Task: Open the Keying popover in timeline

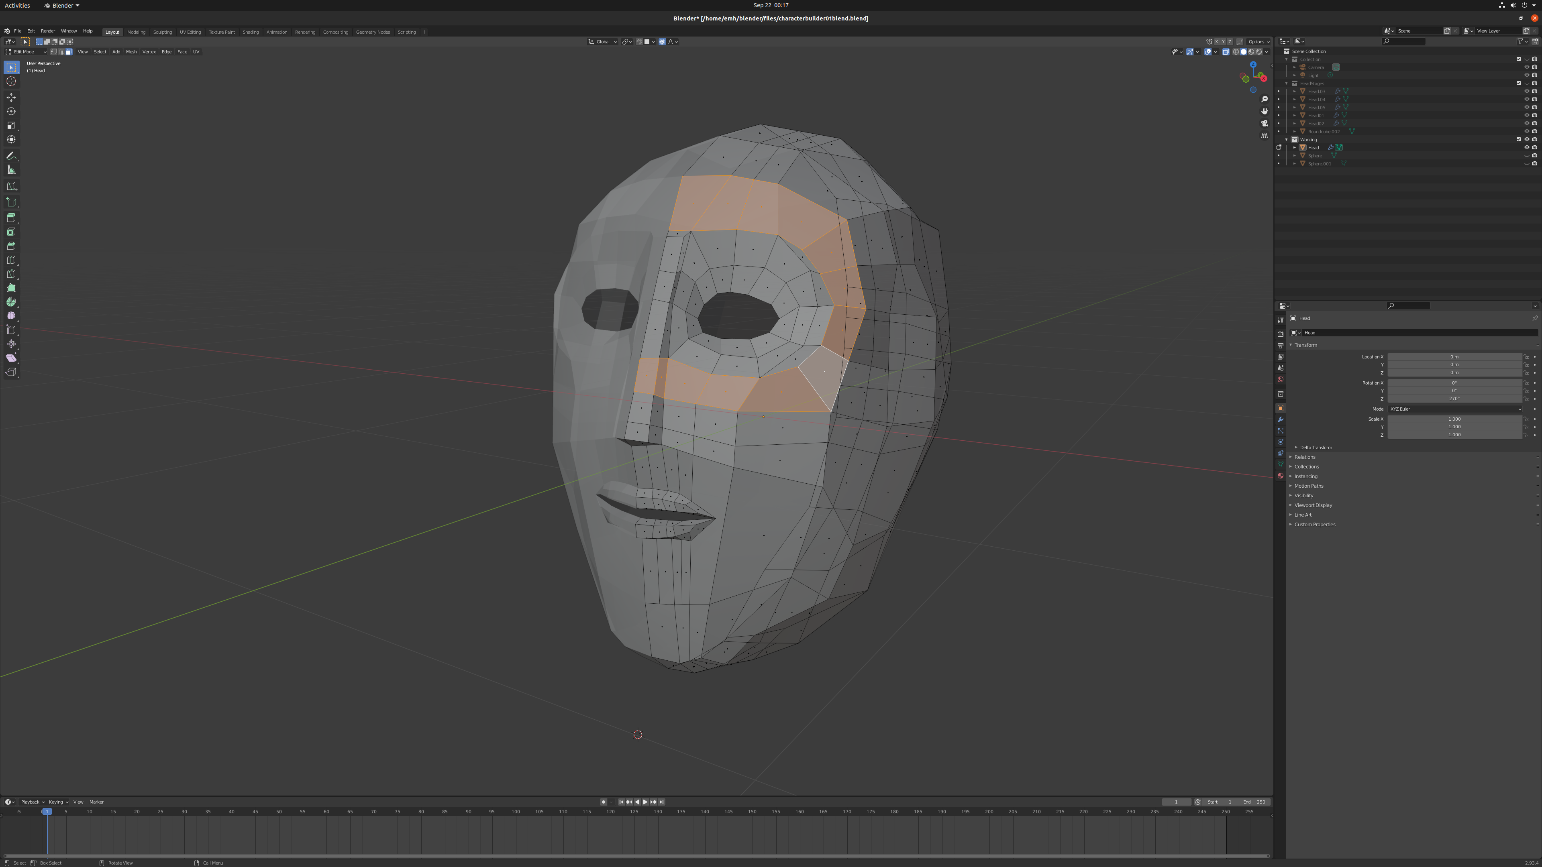Action: pyautogui.click(x=58, y=802)
